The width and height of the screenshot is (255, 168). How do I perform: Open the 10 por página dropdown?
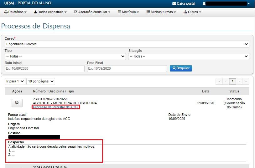(41, 82)
